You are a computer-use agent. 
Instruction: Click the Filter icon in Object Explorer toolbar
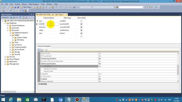20,18
